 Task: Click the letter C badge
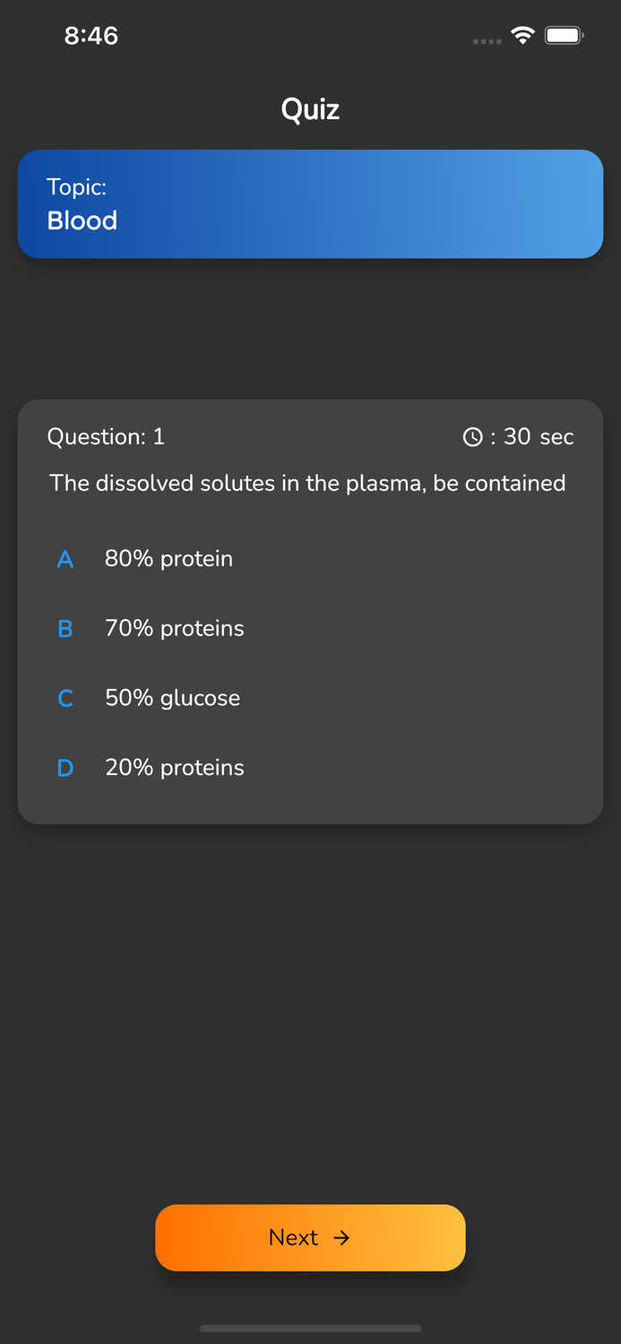pyautogui.click(x=65, y=698)
